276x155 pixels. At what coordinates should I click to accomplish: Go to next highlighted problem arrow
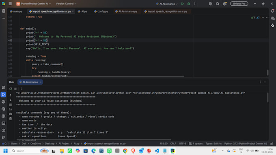267,17
